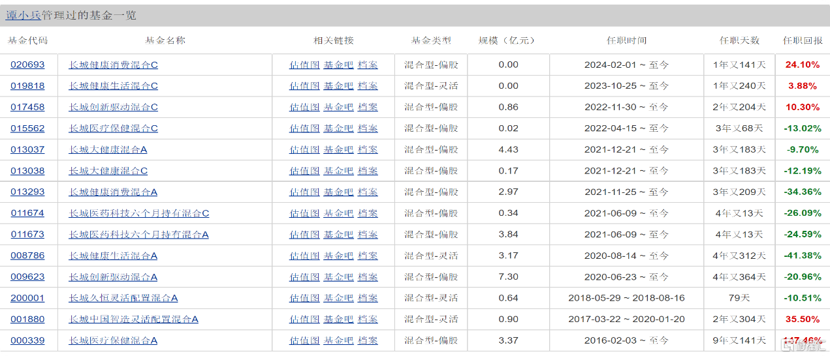Open 基金吧 for fund 020693

click(x=339, y=65)
